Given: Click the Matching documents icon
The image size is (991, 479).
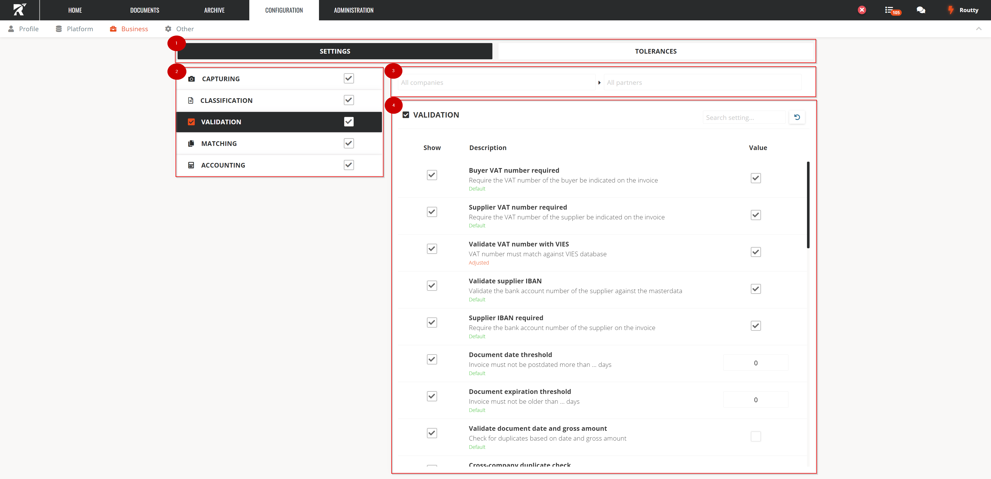Looking at the screenshot, I should pos(191,143).
